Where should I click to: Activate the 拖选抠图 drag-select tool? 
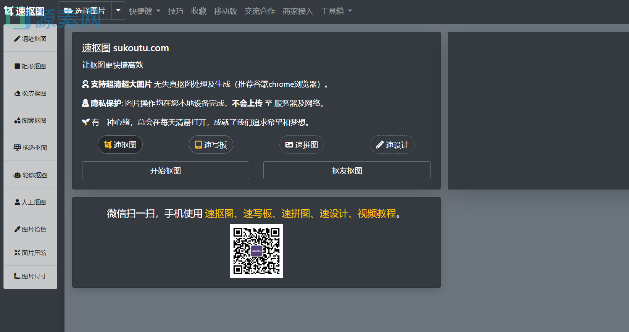pos(30,147)
